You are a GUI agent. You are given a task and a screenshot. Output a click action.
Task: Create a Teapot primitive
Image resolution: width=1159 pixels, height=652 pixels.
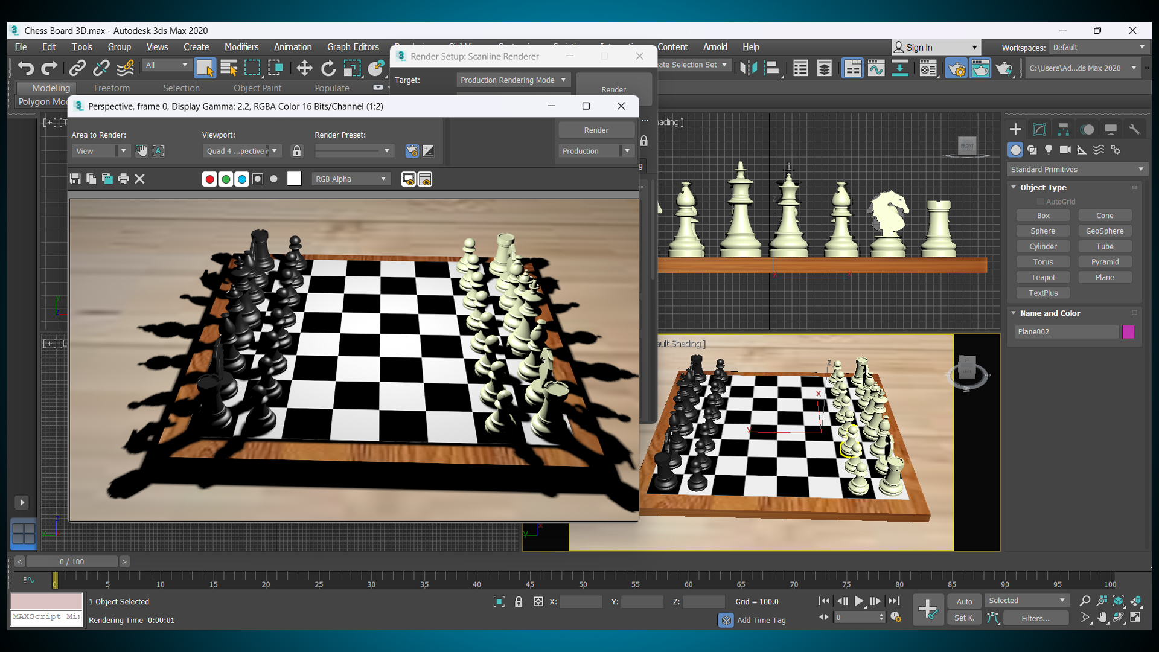(x=1043, y=277)
